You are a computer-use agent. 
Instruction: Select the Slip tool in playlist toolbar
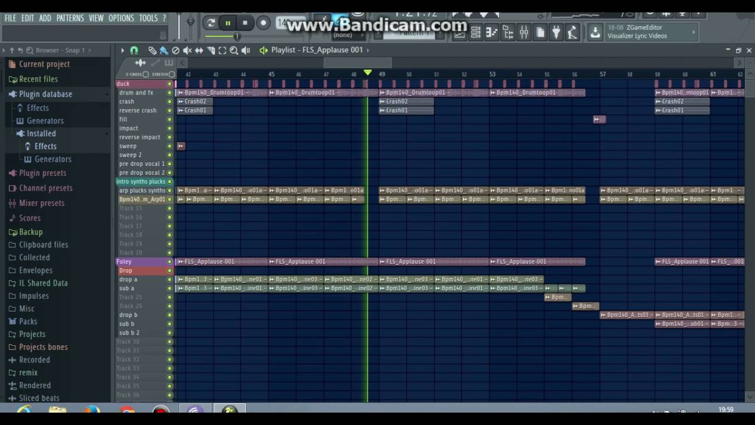pos(199,50)
